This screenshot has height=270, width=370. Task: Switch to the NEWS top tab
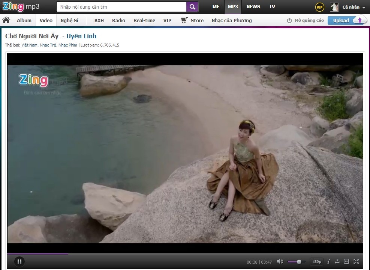[x=253, y=7]
